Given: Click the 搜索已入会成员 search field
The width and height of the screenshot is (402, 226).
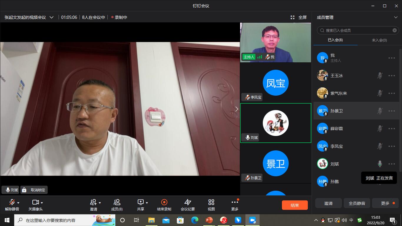Looking at the screenshot, I should (x=358, y=30).
